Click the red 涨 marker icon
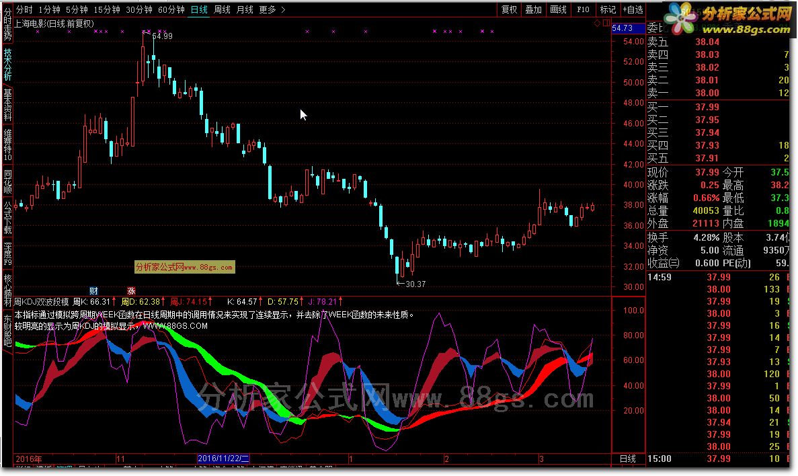Viewport: 798px width, 476px height. pyautogui.click(x=131, y=290)
